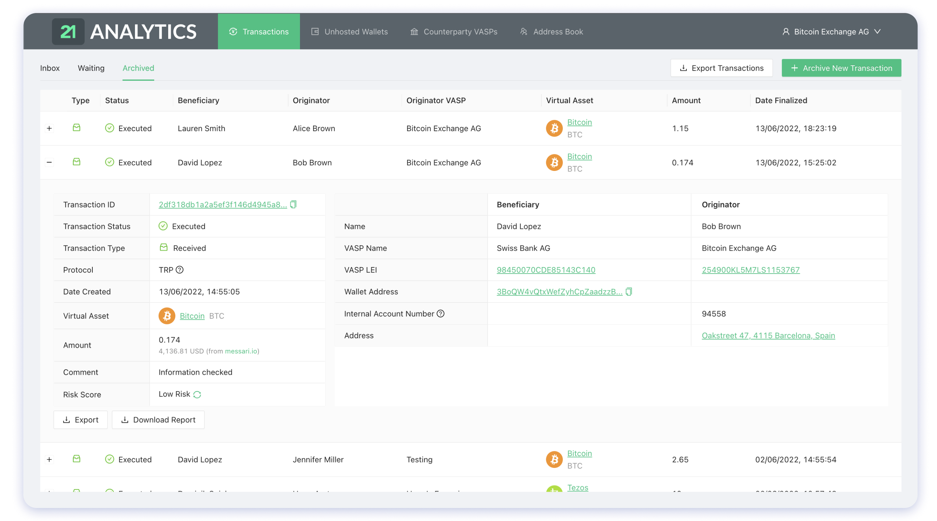Switch to the Inbox tab
Viewport: 937px width, 521px height.
50,67
